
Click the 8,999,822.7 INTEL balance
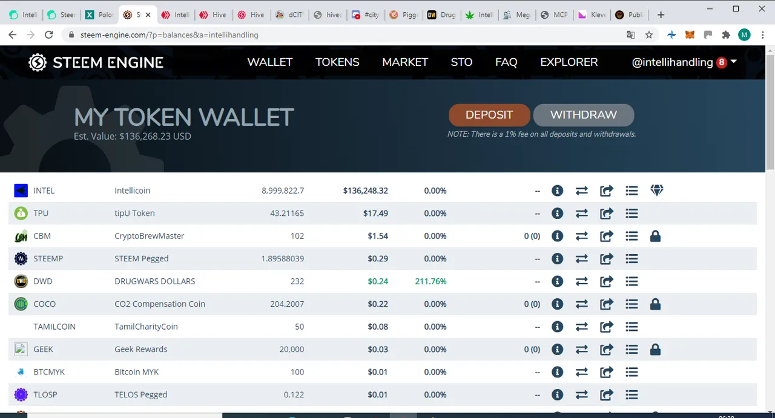click(x=283, y=191)
